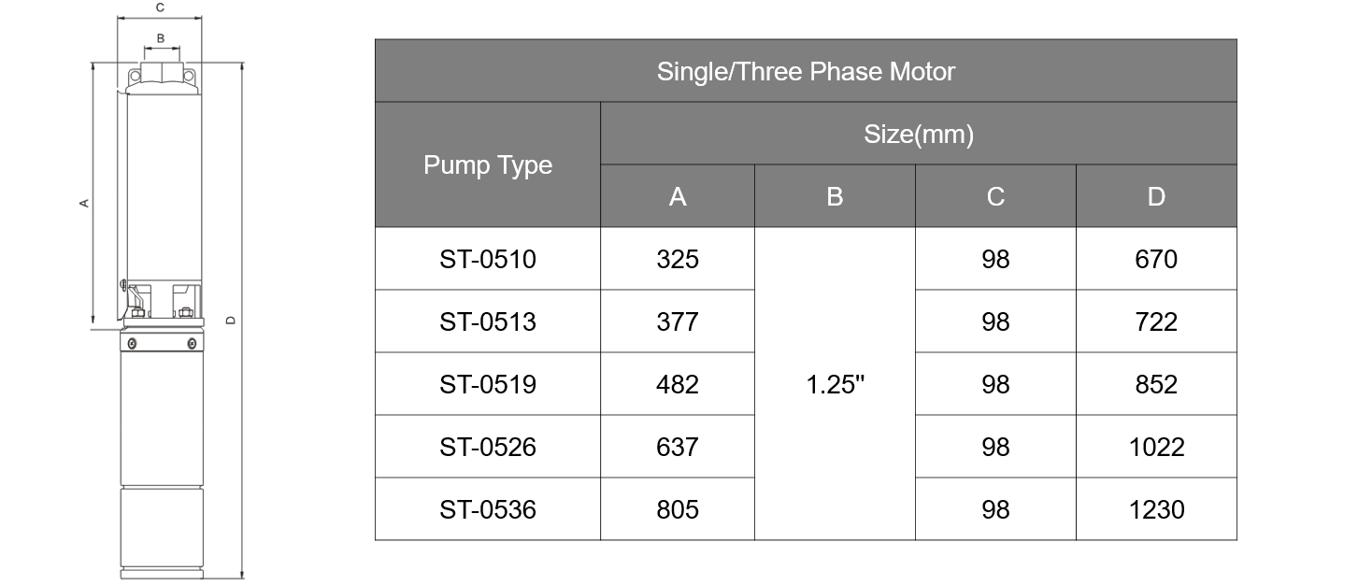Select the ST-0513 pump type cell
Screen dimensions: 1358x585
pyautogui.click(x=488, y=321)
